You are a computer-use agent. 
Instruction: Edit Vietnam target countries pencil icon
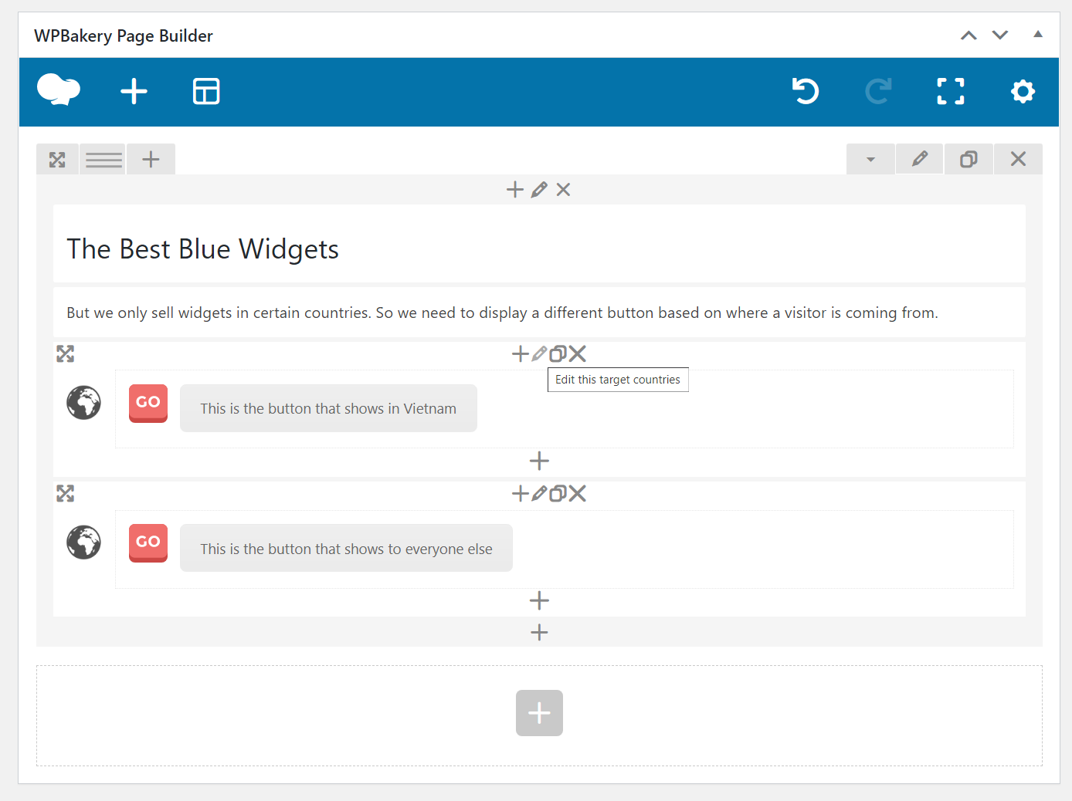[539, 354]
